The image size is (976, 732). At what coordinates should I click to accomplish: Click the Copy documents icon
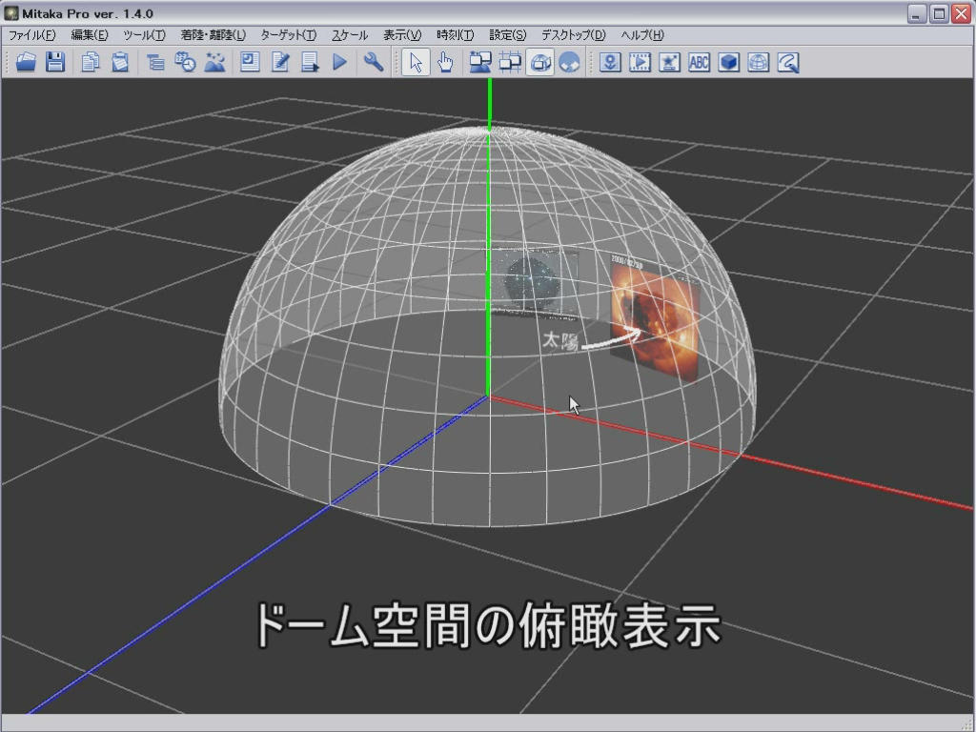91,62
